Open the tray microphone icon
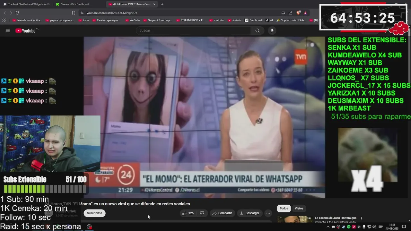 click(364, 227)
